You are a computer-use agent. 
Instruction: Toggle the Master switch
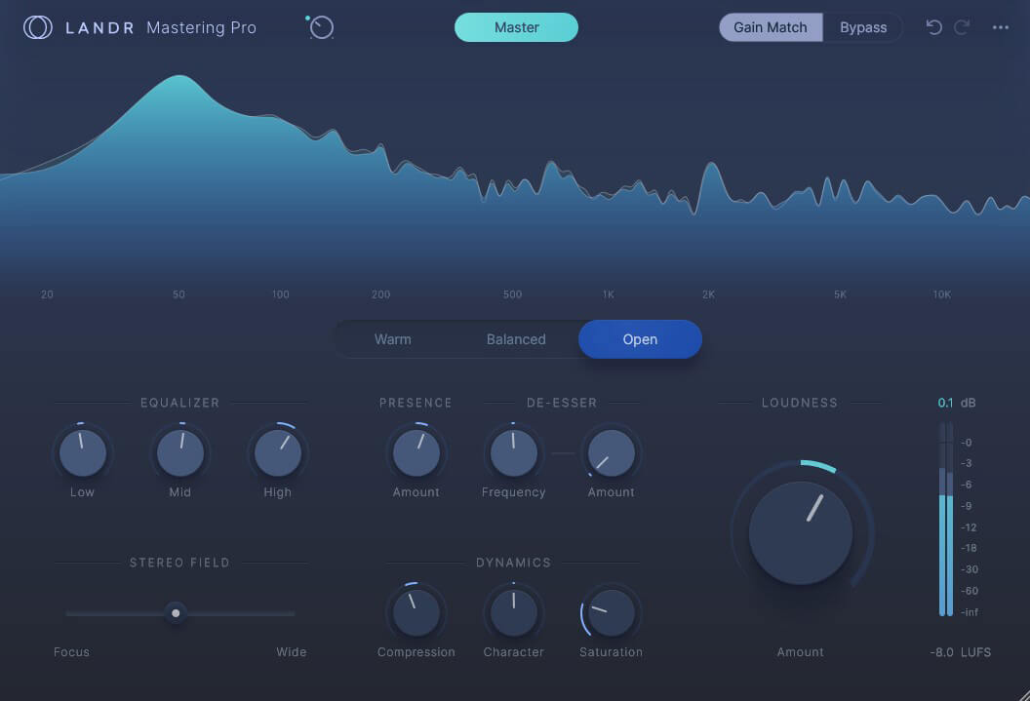(x=516, y=27)
